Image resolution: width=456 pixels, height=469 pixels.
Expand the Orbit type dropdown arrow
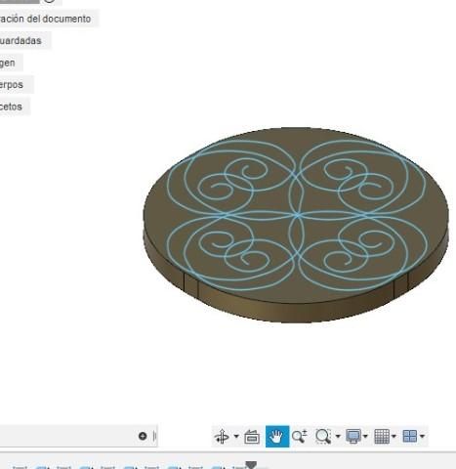tap(236, 436)
